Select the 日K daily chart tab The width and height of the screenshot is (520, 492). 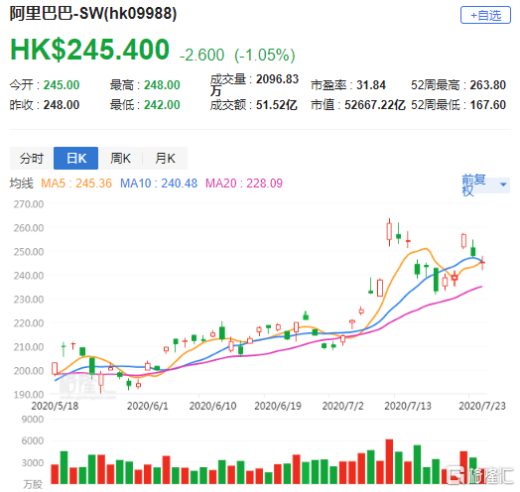pyautogui.click(x=76, y=158)
